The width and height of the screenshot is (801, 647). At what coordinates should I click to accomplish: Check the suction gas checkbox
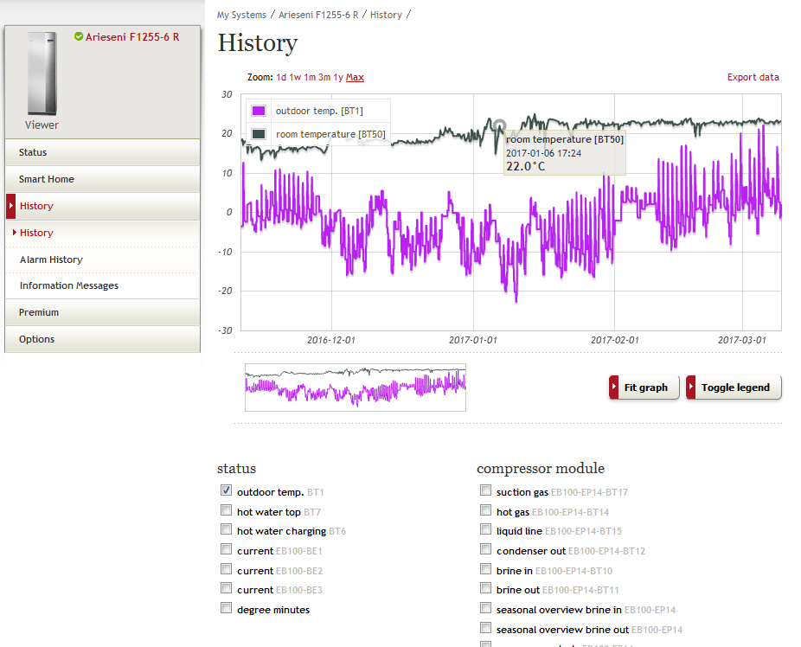click(486, 491)
